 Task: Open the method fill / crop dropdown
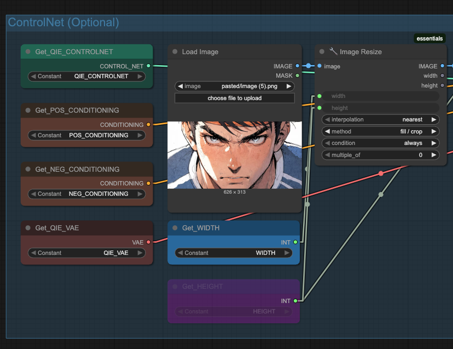380,131
